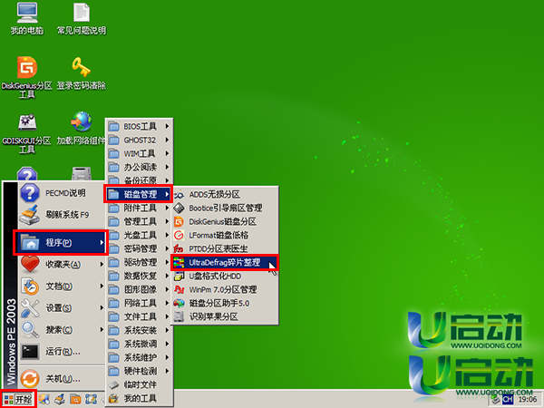Image resolution: width=544 pixels, height=408 pixels.
Task: Launch ADDS无损分区 from the submenu
Action: pos(225,194)
